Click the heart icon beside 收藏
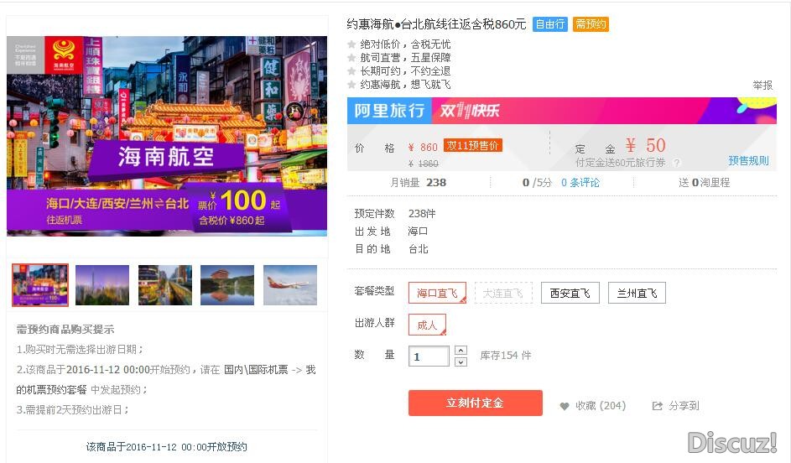The image size is (791, 463). pyautogui.click(x=565, y=406)
